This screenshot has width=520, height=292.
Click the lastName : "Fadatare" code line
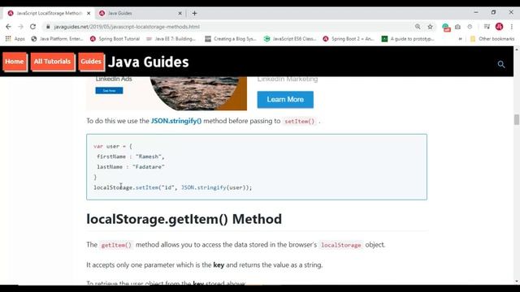(x=131, y=167)
